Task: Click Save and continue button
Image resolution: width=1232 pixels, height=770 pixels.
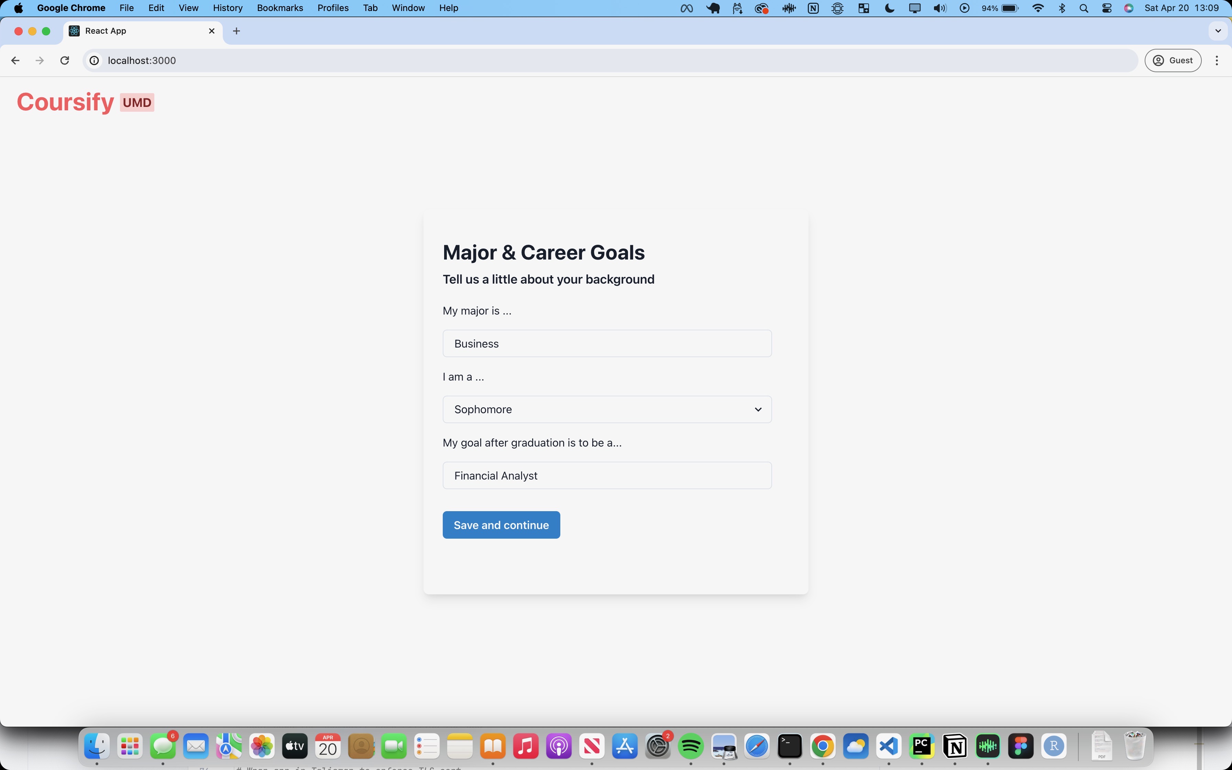Action: (501, 525)
